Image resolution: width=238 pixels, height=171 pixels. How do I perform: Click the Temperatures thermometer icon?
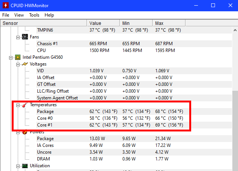pos(25,105)
